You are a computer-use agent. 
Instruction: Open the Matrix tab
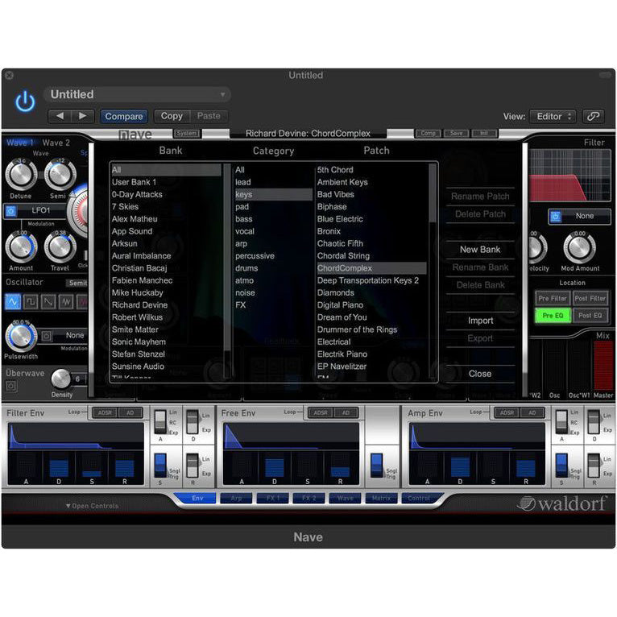tap(381, 499)
